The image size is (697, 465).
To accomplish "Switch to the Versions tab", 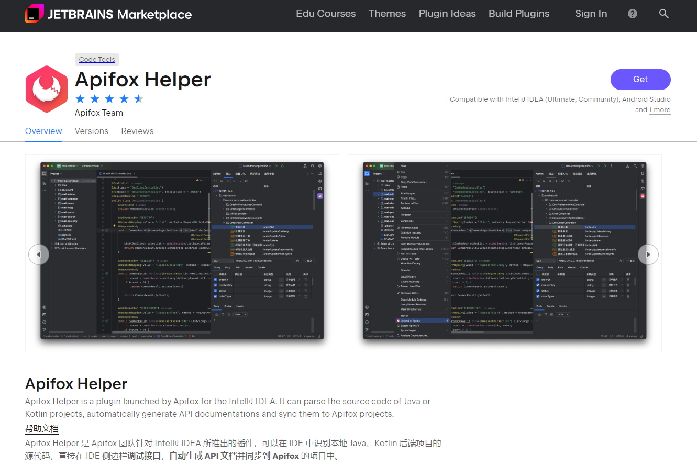I will [x=92, y=131].
